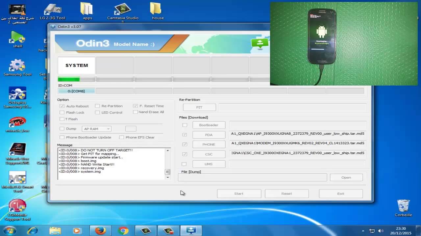Image resolution: width=421 pixels, height=236 pixels.
Task: Open File Explorer from taskbar
Action: (x=54, y=231)
